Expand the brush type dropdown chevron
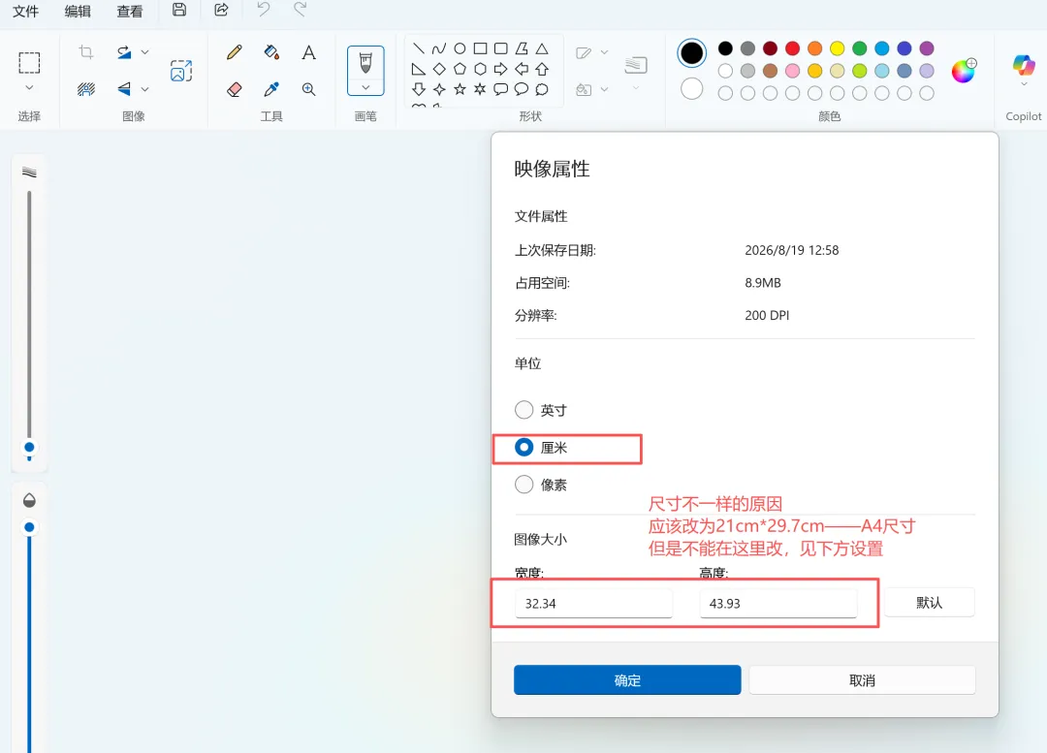Screen dimensions: 1047x753 click(365, 87)
